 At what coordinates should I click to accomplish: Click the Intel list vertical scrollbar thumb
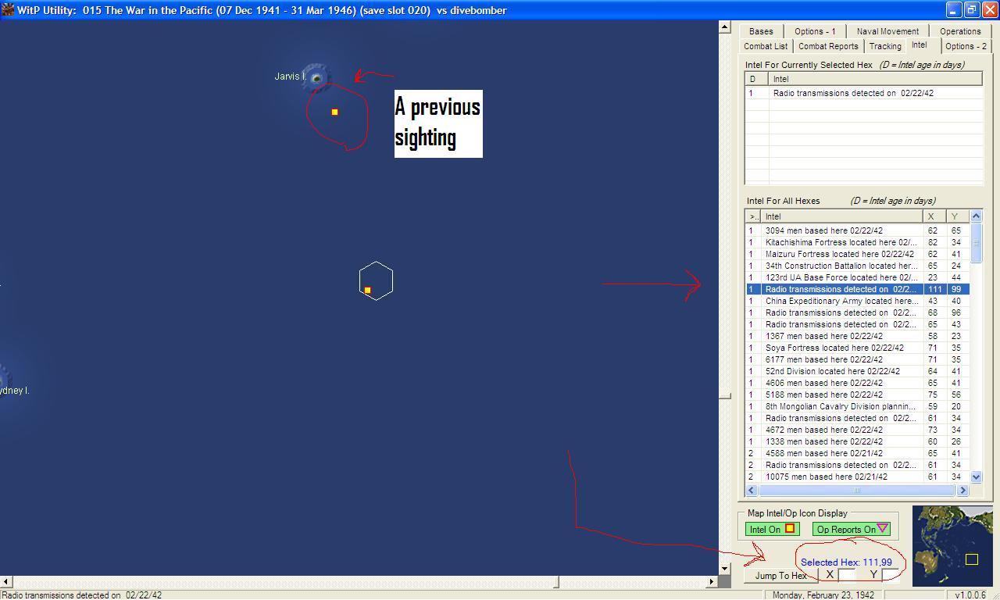pyautogui.click(x=976, y=245)
